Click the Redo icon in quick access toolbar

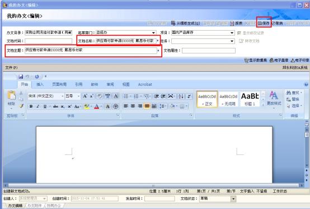pyautogui.click(x=37, y=76)
